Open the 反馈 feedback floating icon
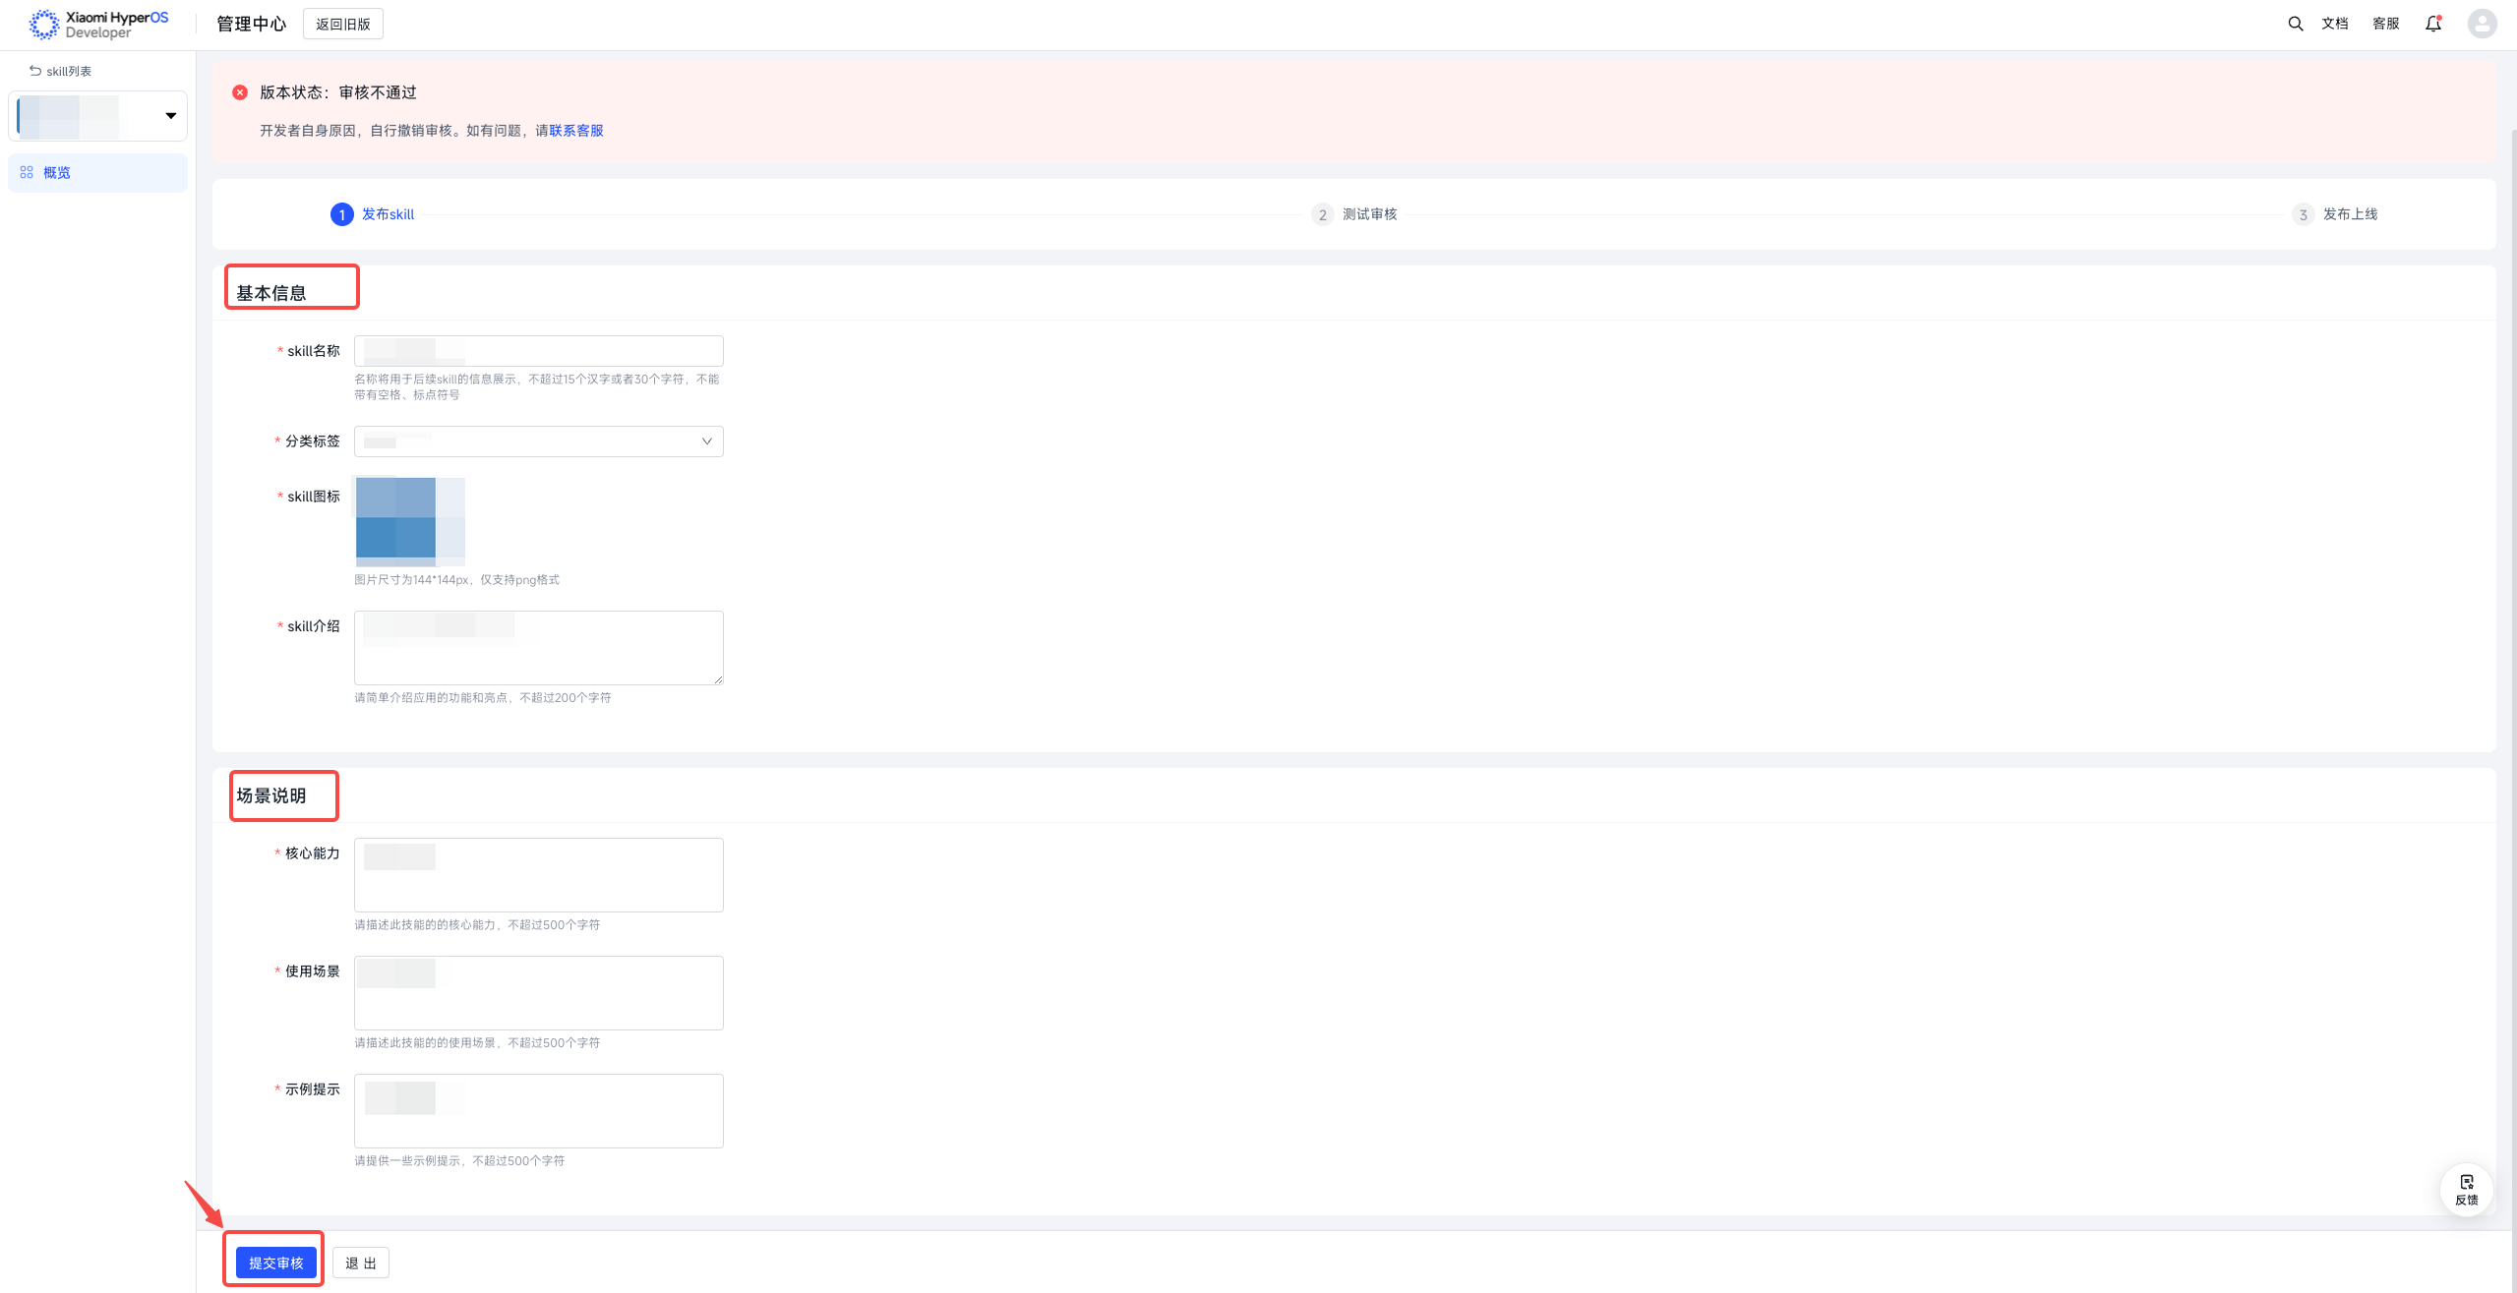 [x=2466, y=1189]
